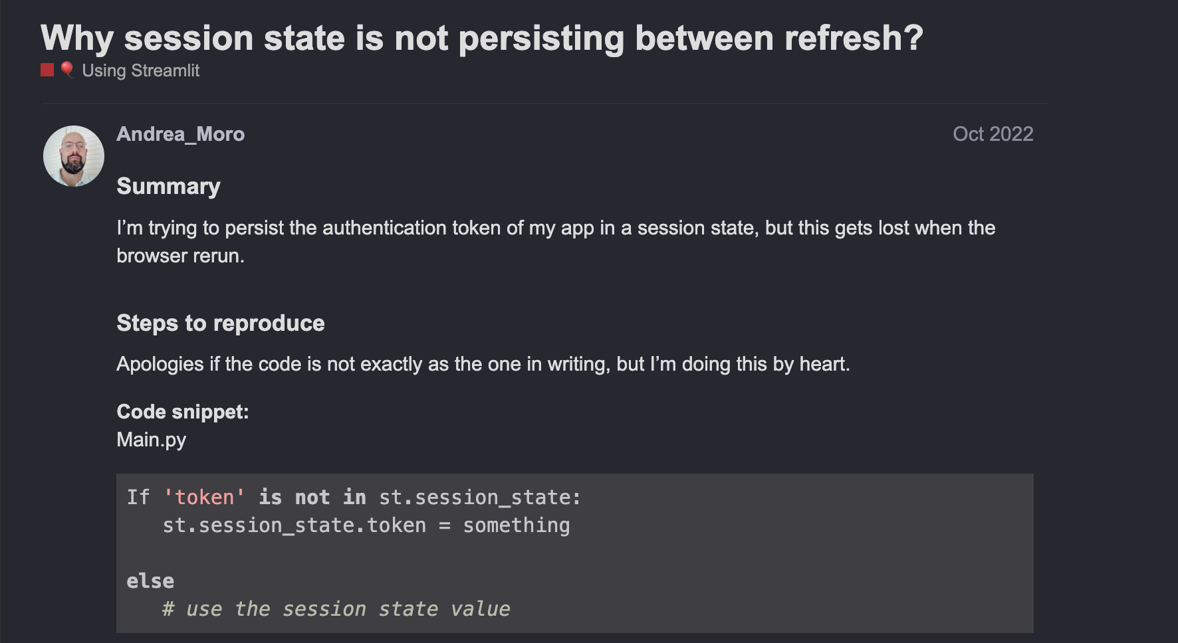Click the Oct 2022 post date
The height and width of the screenshot is (643, 1178).
993,134
